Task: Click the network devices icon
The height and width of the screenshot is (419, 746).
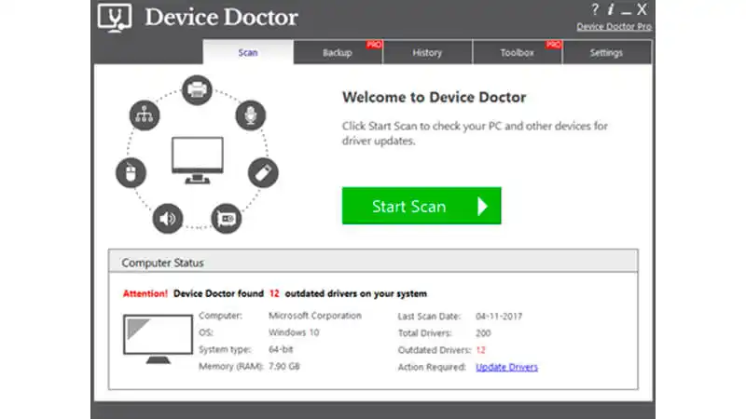Action: (x=145, y=116)
